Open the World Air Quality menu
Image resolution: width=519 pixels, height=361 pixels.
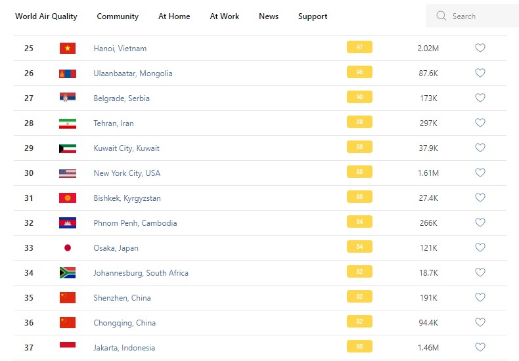point(46,16)
